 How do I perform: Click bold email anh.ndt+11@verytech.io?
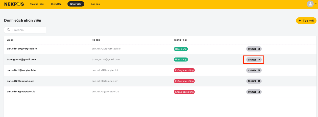tap(21, 70)
